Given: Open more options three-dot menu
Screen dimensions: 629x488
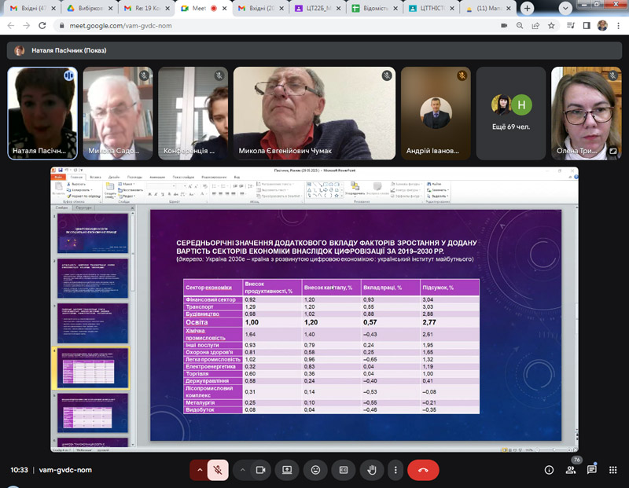Looking at the screenshot, I should click(x=395, y=470).
